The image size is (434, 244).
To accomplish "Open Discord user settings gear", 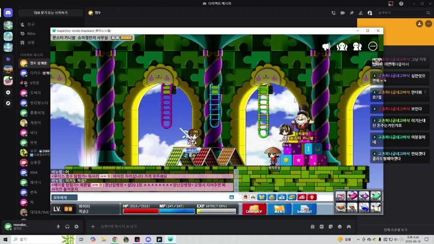I will (x=76, y=227).
